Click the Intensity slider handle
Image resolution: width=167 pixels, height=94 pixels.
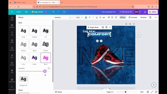pyautogui.click(x=45, y=71)
